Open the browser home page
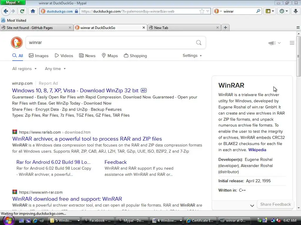301x225 pixels. click(33, 11)
